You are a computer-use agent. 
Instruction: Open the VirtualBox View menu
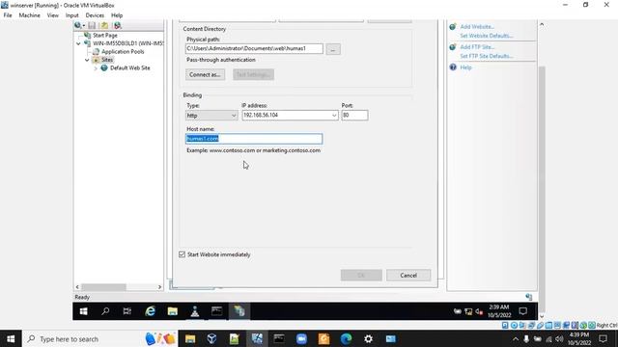(53, 15)
